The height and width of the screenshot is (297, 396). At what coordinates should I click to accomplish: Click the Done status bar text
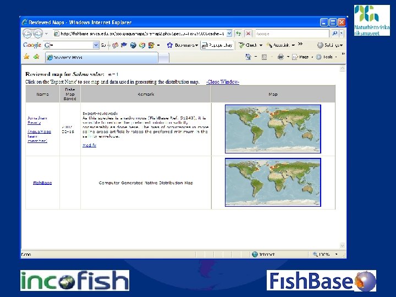[x=26, y=254]
